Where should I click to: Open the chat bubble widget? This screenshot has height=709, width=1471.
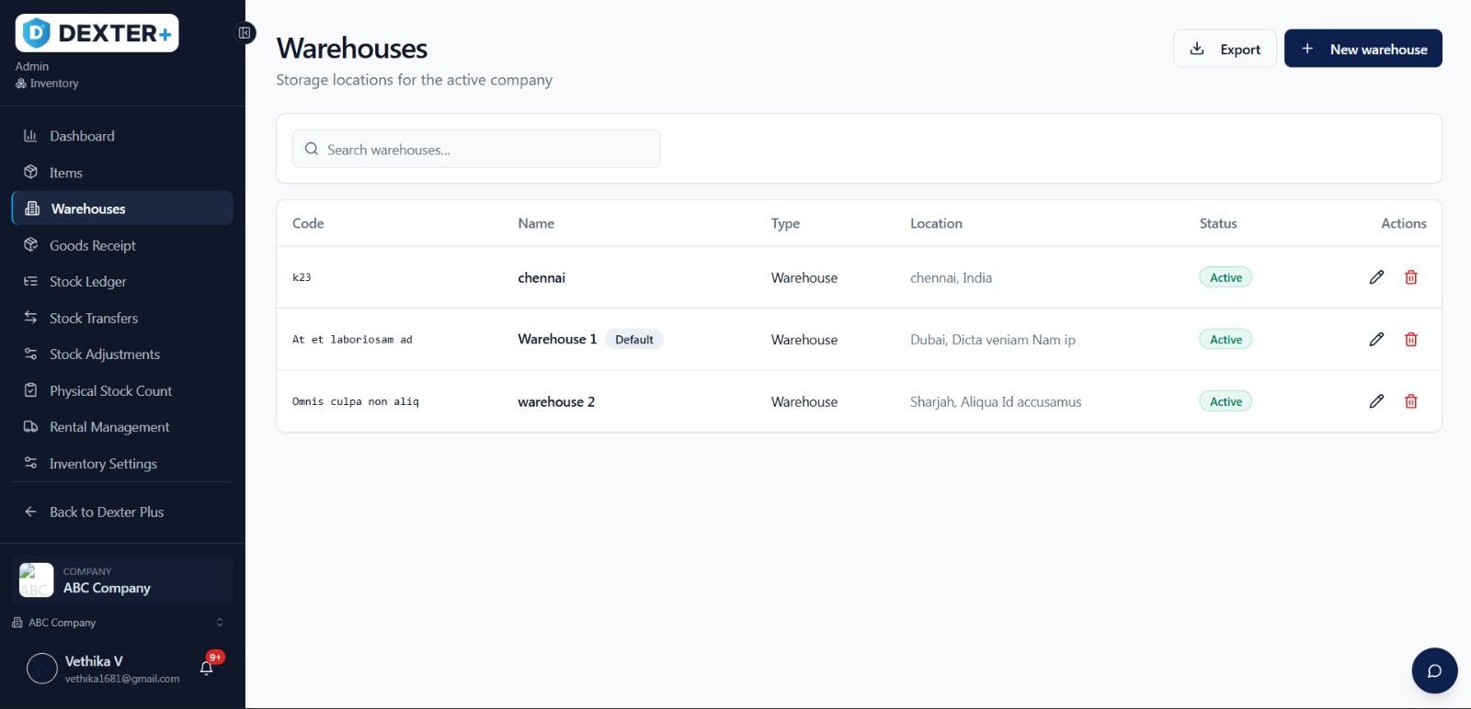click(x=1434, y=670)
